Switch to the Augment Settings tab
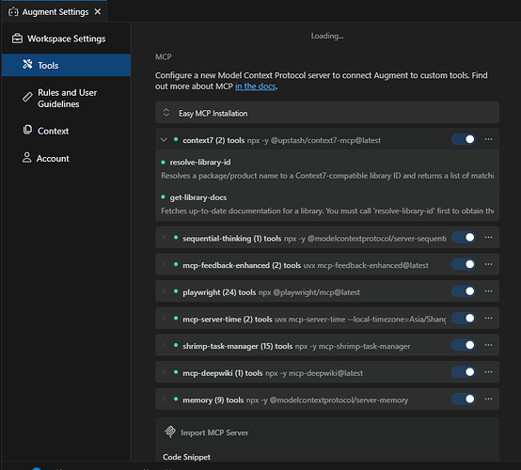The width and height of the screenshot is (521, 470). 55,12
